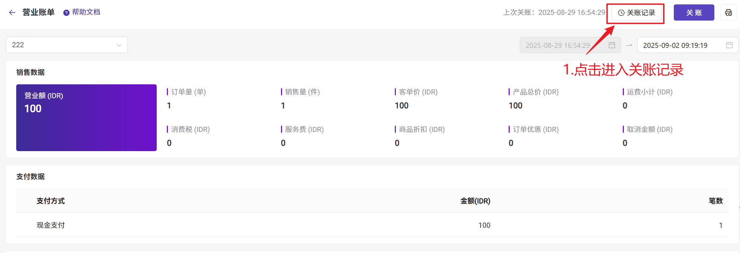Open the 222 store selector

click(x=67, y=45)
